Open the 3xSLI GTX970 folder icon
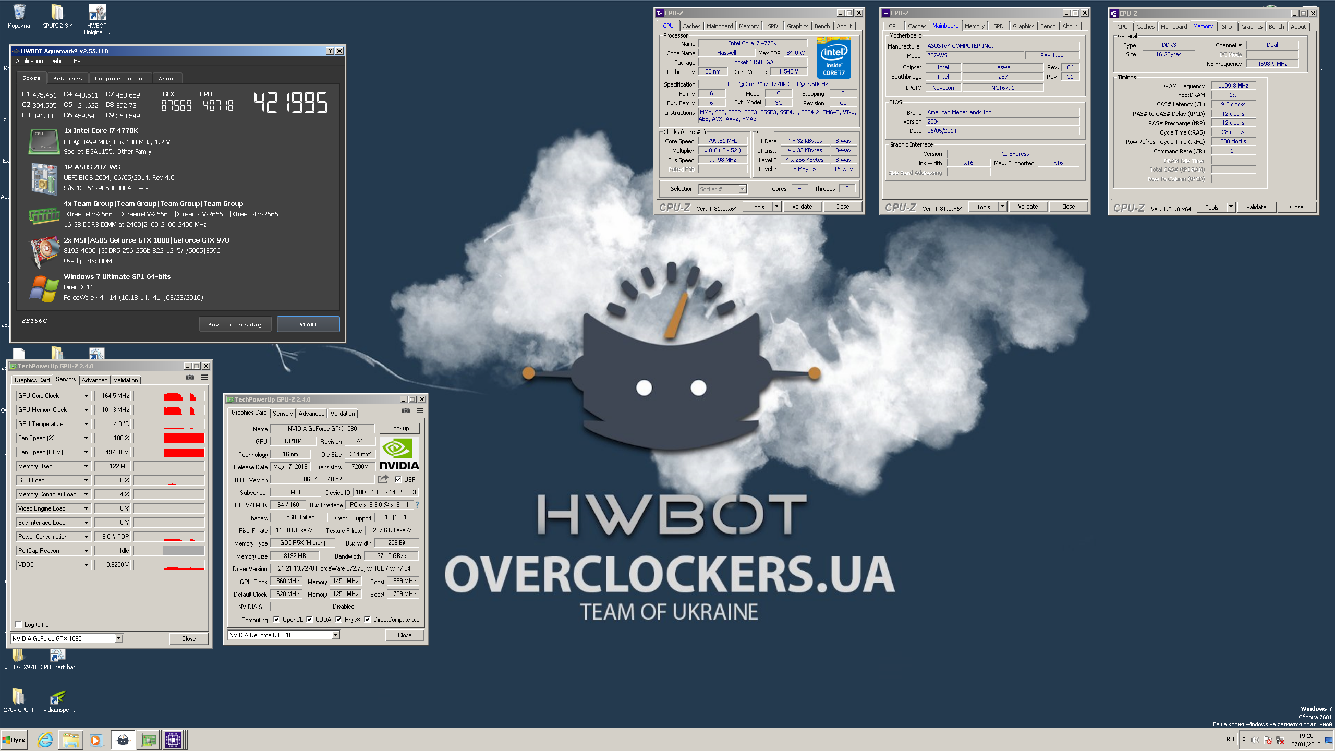 19,659
